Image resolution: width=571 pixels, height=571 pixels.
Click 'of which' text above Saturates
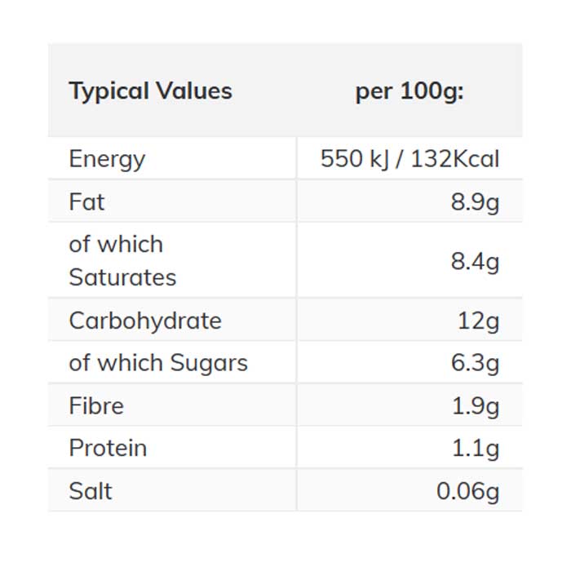pyautogui.click(x=116, y=244)
